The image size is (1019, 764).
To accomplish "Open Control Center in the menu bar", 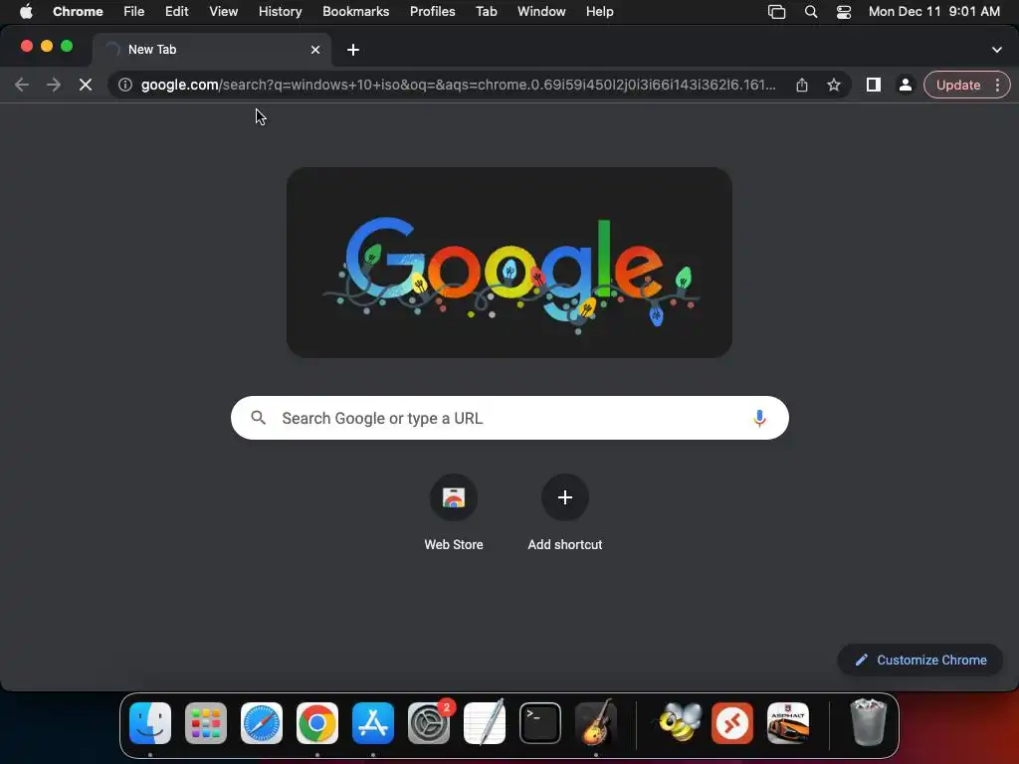I will (844, 12).
